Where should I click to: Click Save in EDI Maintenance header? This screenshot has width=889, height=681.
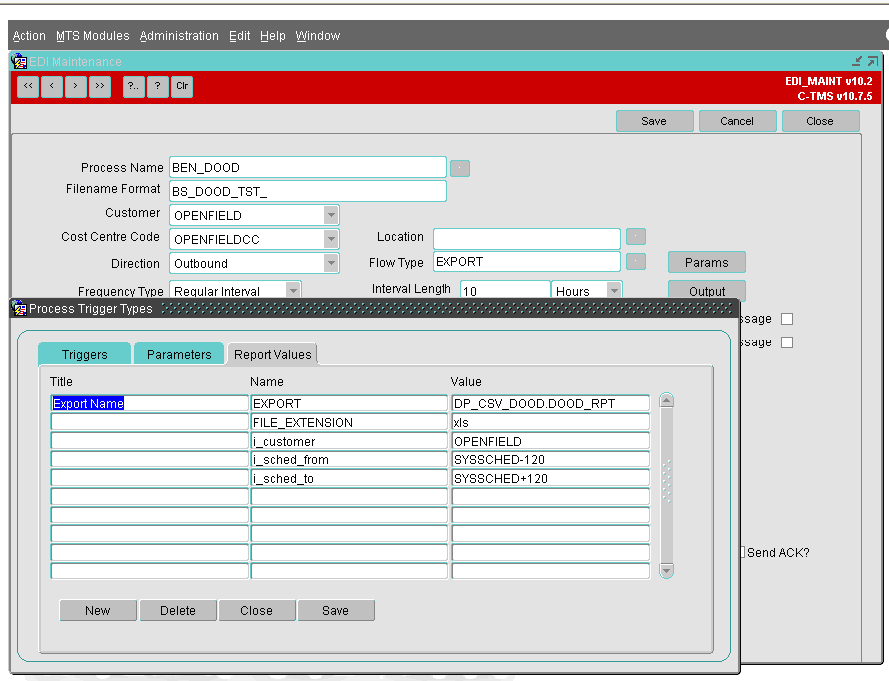click(x=654, y=121)
